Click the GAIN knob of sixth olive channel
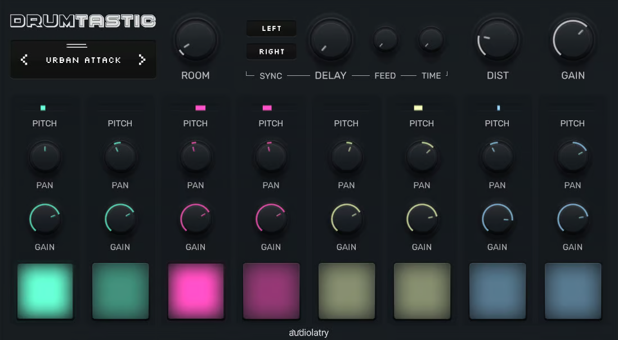 pyautogui.click(x=422, y=219)
